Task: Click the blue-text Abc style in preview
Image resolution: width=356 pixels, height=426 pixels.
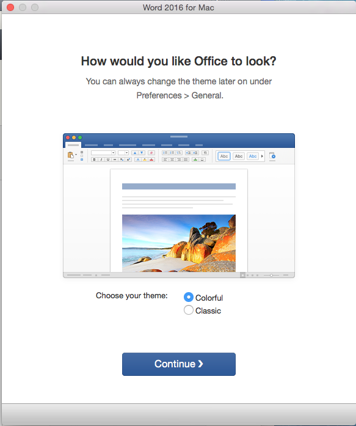Action: pyautogui.click(x=253, y=156)
